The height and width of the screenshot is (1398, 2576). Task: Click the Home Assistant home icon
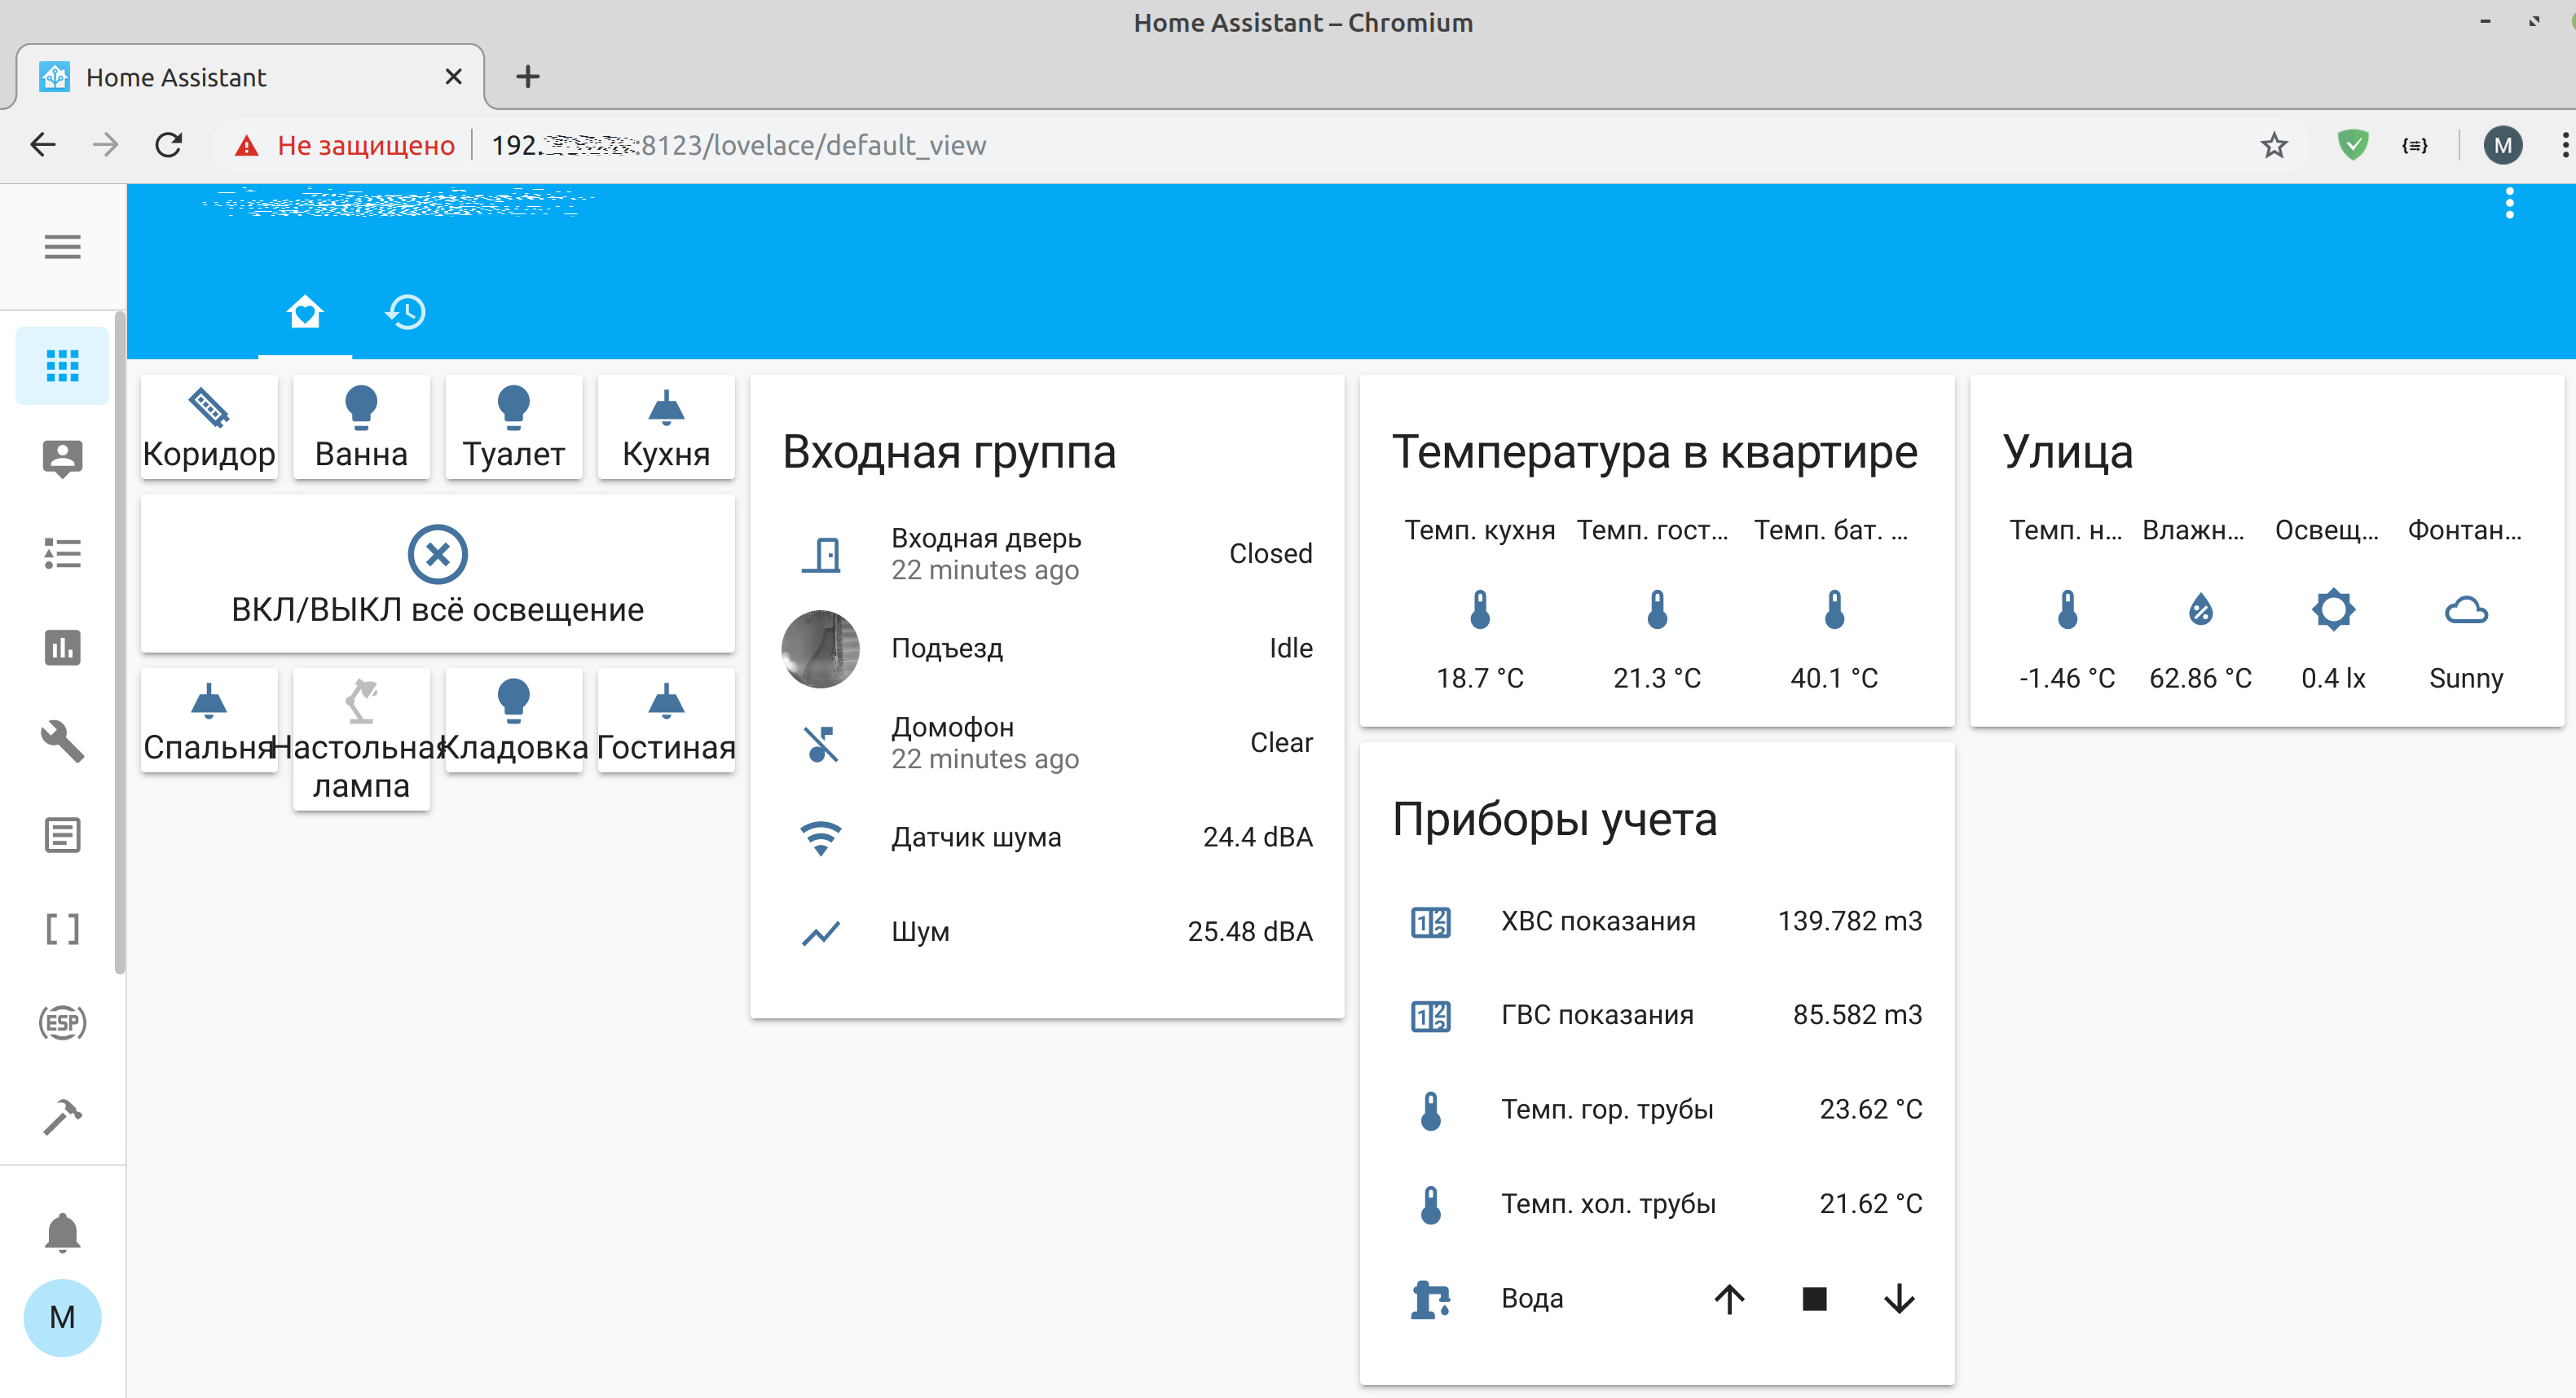[x=305, y=312]
